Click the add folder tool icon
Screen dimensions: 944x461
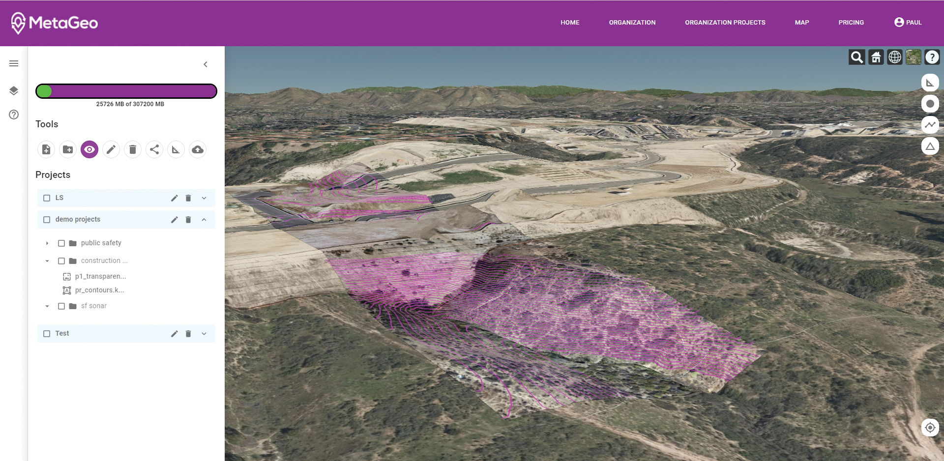pyautogui.click(x=68, y=149)
